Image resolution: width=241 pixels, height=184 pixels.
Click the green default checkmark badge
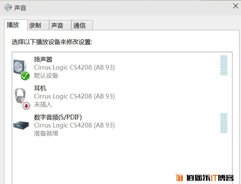(25, 76)
